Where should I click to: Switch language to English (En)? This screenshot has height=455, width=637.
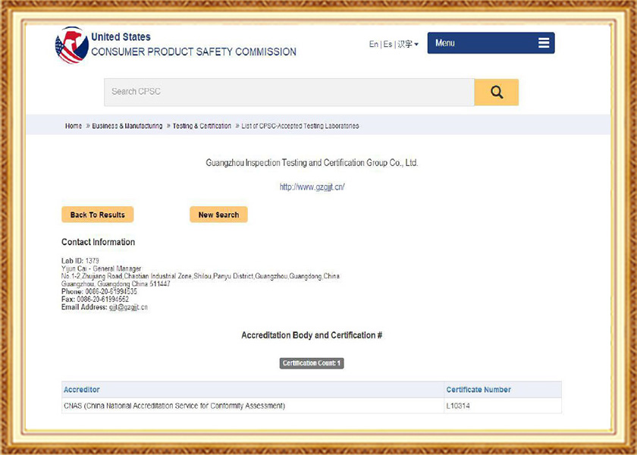click(x=373, y=44)
